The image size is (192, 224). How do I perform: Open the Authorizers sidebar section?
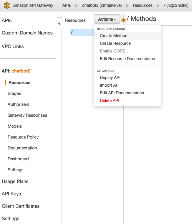19,104
